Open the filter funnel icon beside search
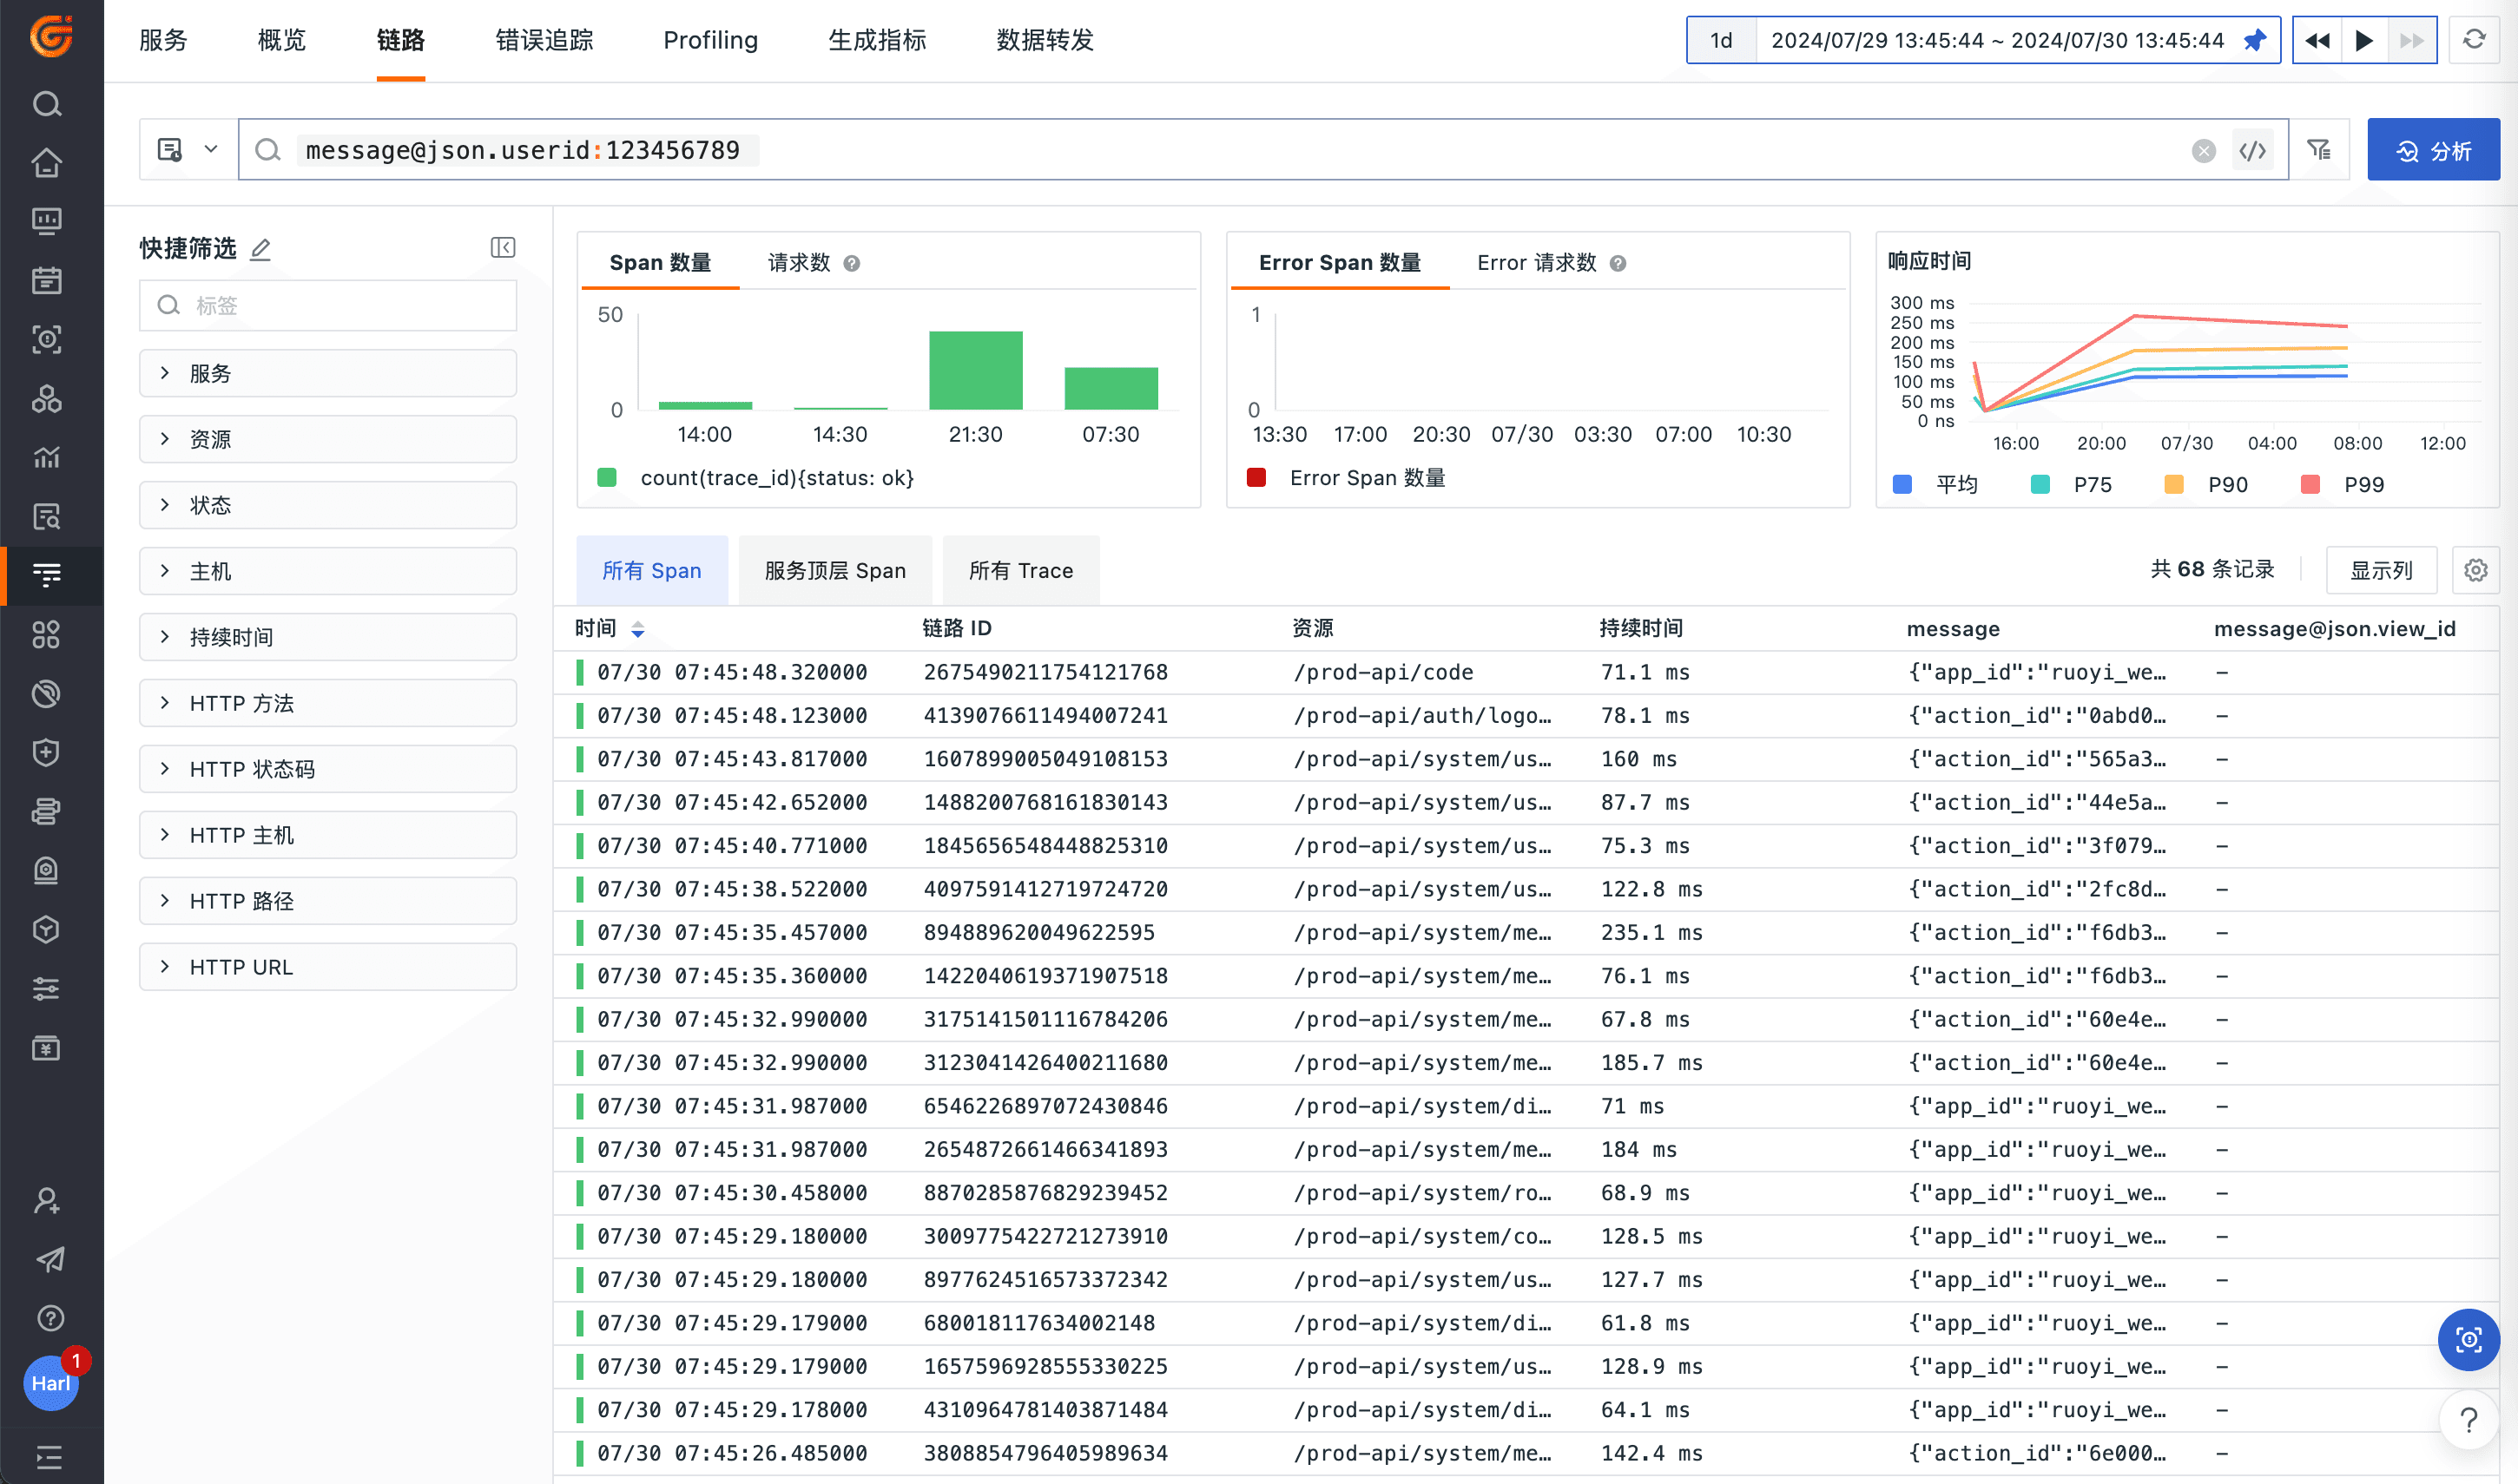The height and width of the screenshot is (1484, 2518). (2319, 150)
